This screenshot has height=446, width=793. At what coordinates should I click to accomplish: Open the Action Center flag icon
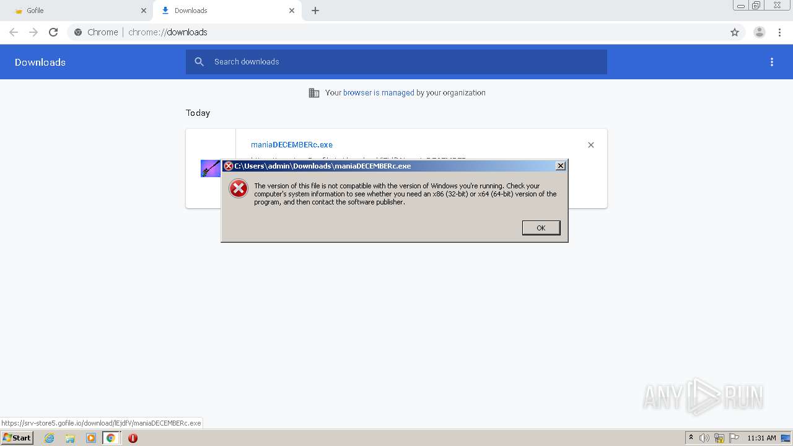click(734, 438)
